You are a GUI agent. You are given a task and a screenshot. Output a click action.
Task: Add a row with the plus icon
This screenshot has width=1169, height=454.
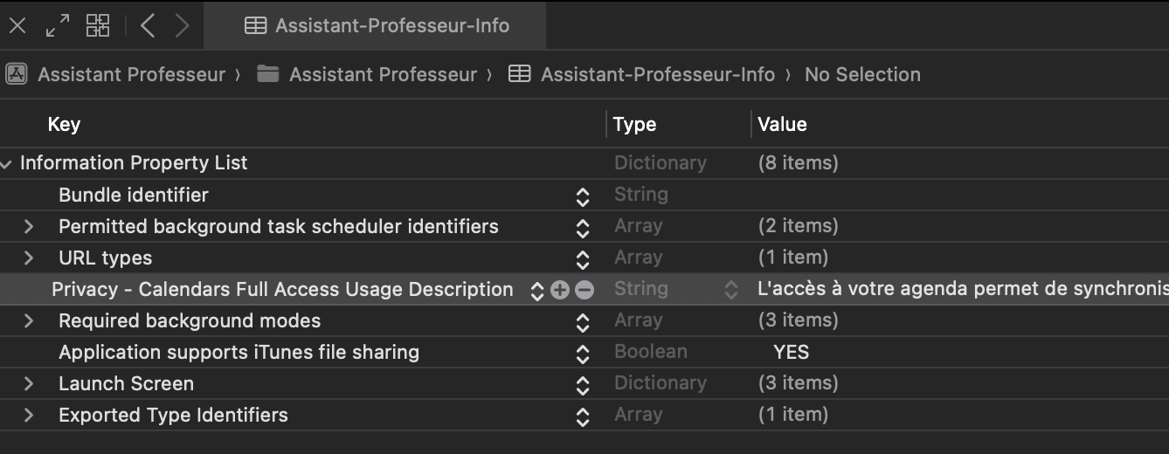tap(560, 290)
